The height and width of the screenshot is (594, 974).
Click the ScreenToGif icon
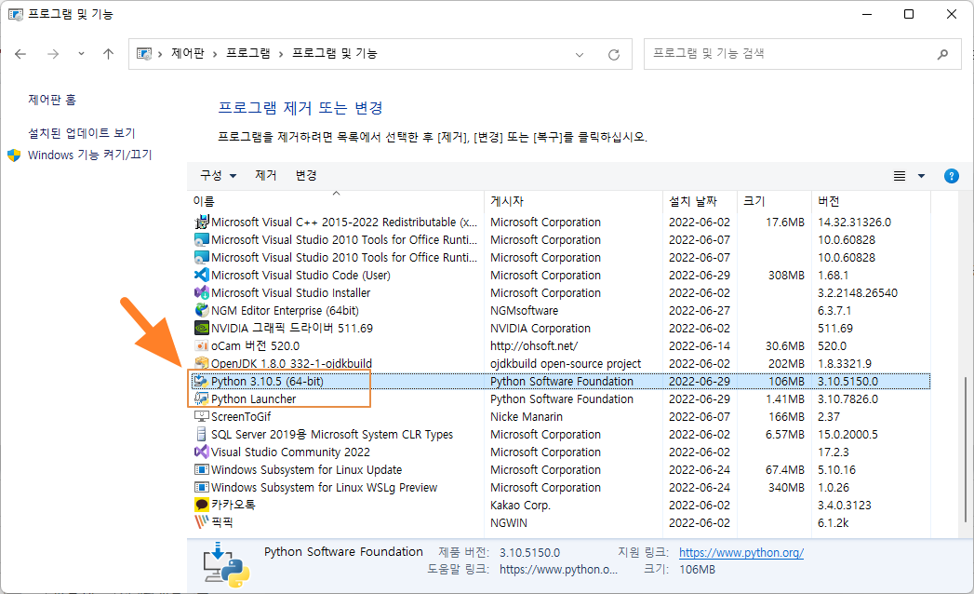pos(201,416)
